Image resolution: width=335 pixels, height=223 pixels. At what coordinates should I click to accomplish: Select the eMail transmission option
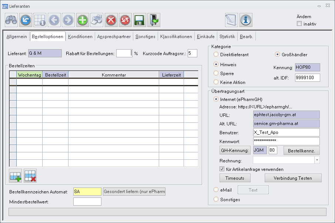(216, 190)
